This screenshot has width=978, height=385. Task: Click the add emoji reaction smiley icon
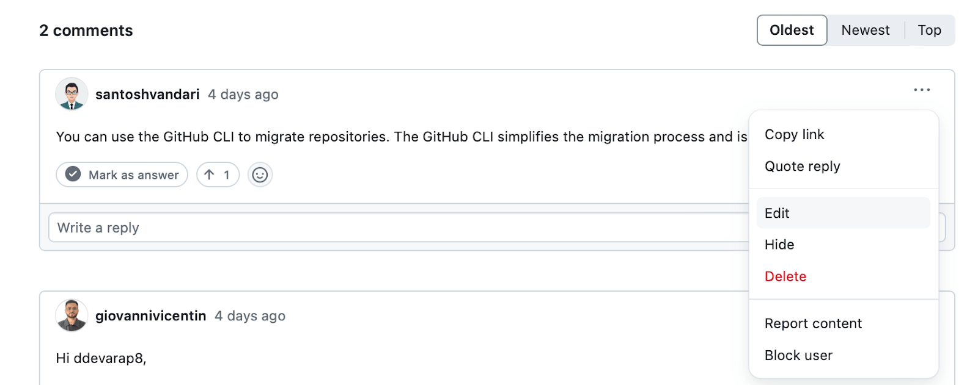click(260, 175)
